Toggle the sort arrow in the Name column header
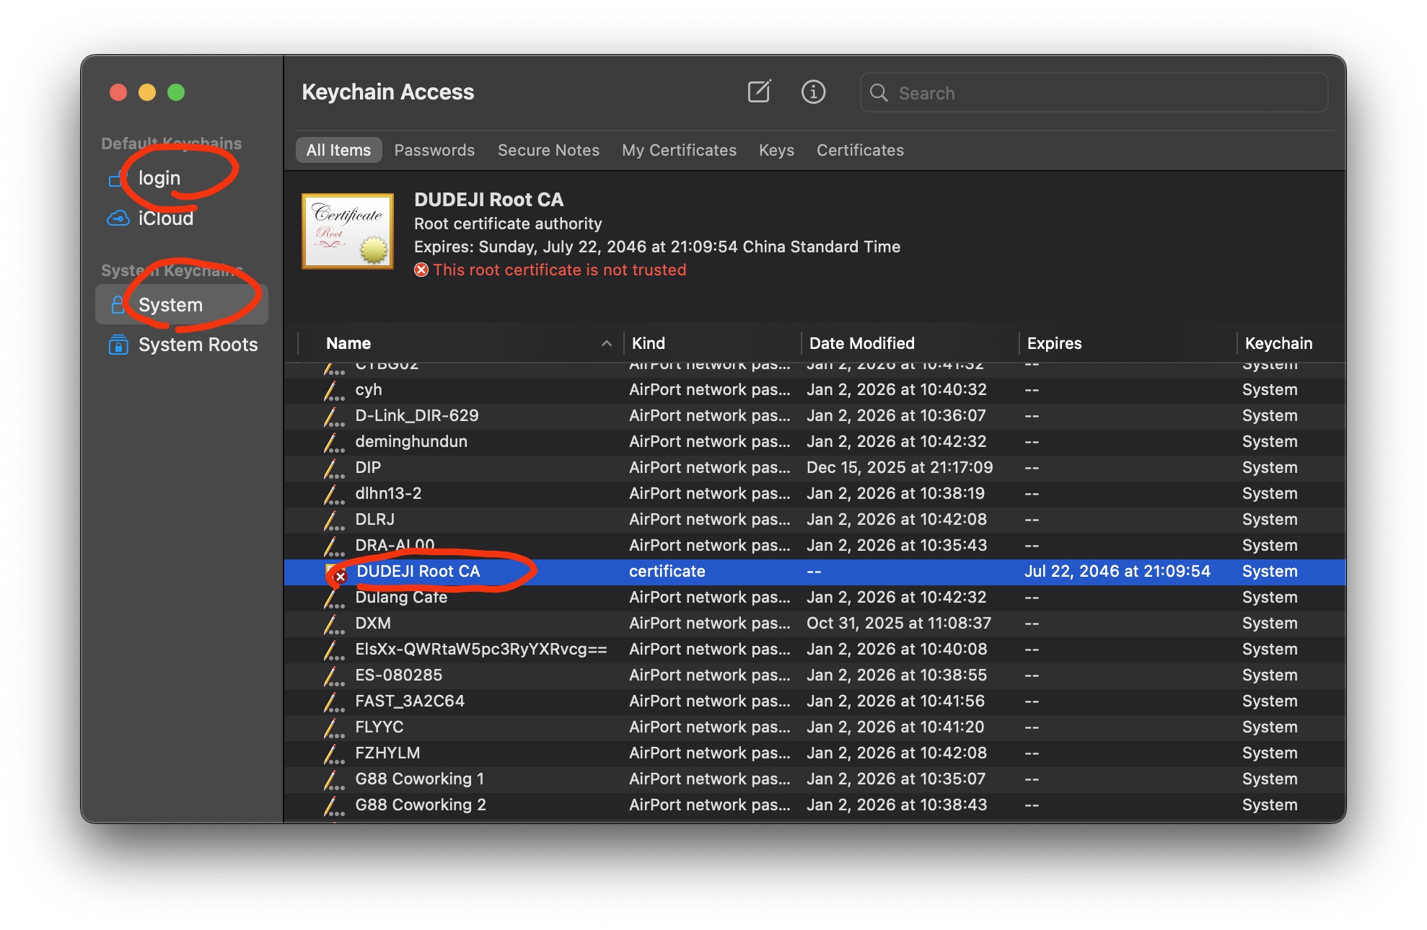The width and height of the screenshot is (1427, 930). click(x=607, y=343)
